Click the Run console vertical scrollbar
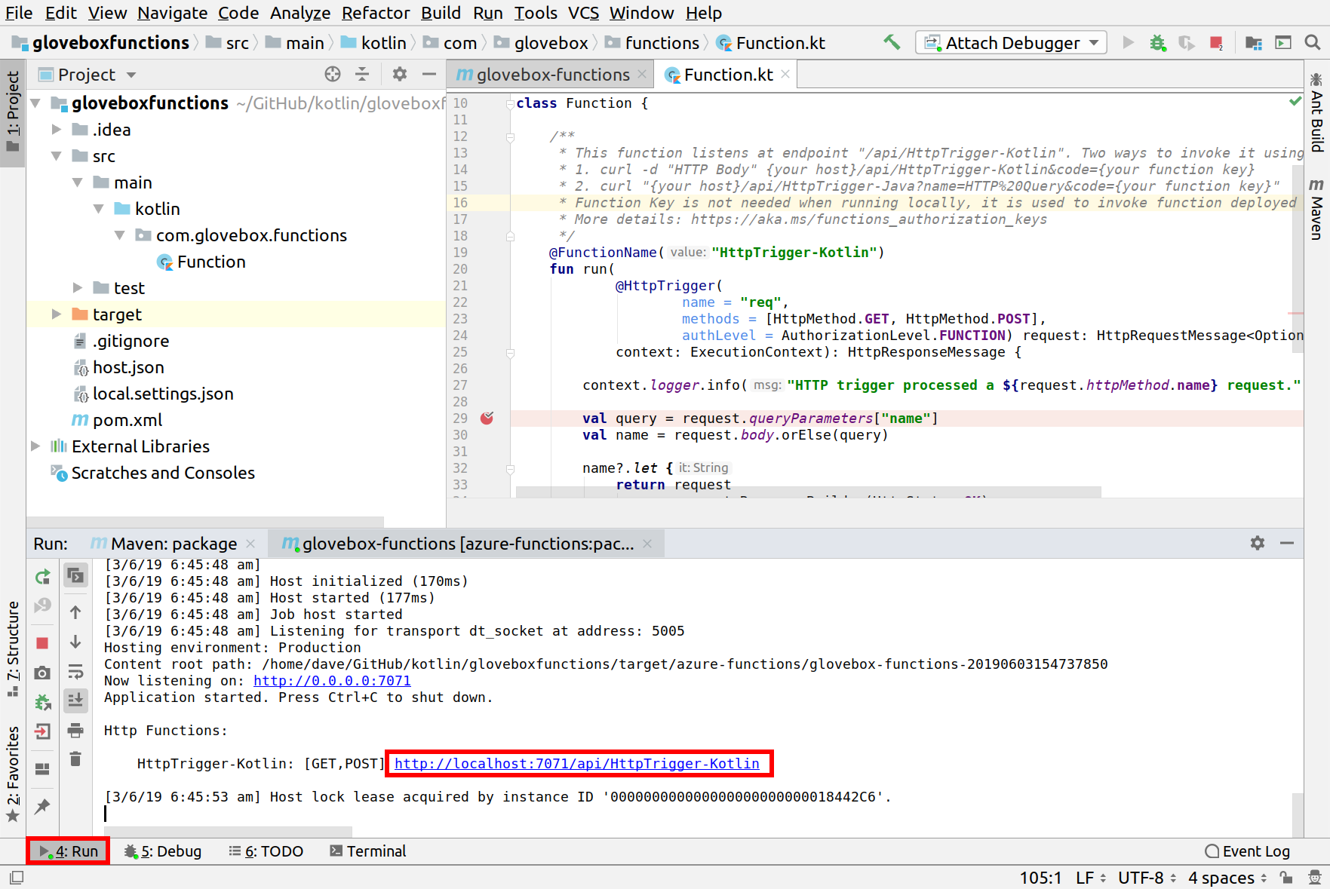The width and height of the screenshot is (1330, 889). tap(1298, 814)
